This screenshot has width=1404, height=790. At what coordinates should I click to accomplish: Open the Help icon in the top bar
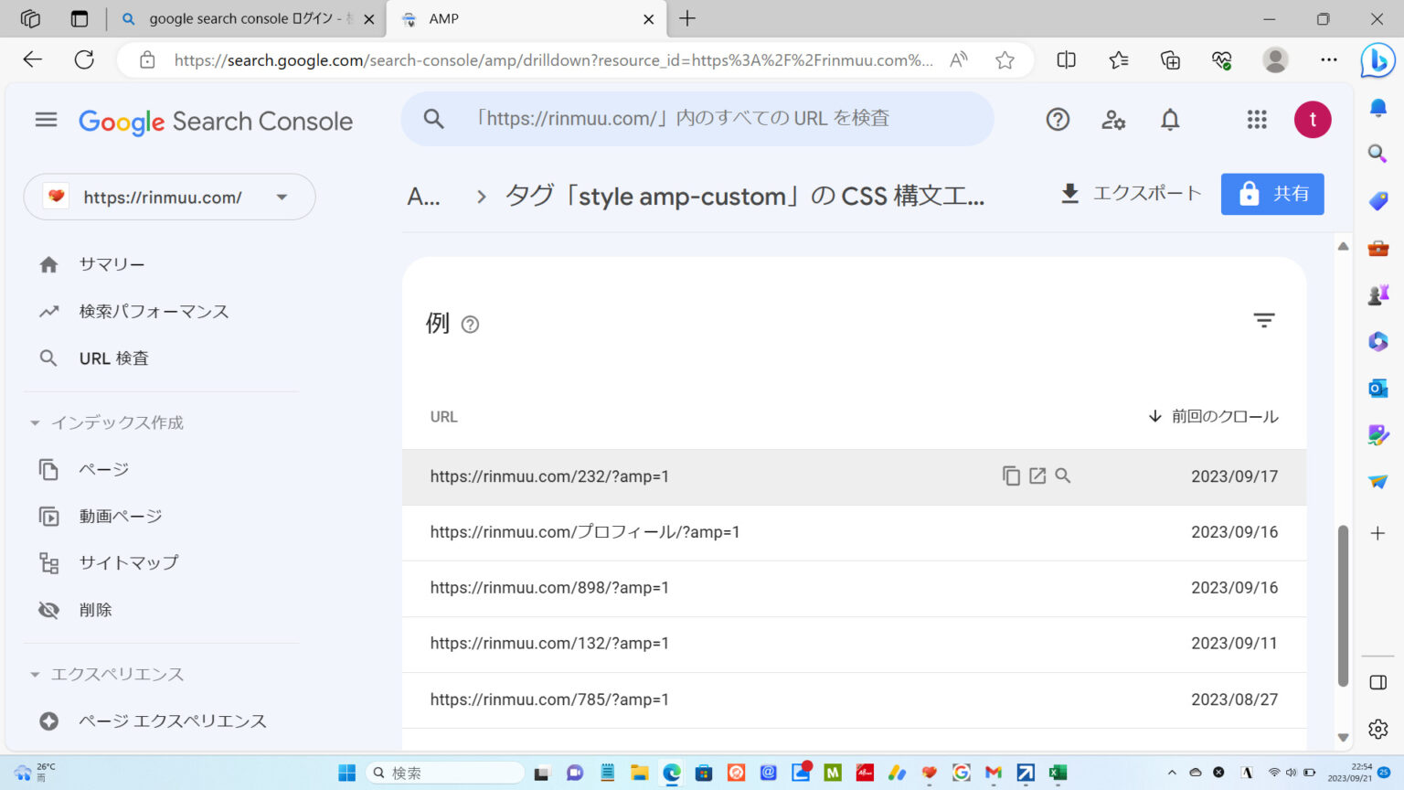pos(1058,119)
